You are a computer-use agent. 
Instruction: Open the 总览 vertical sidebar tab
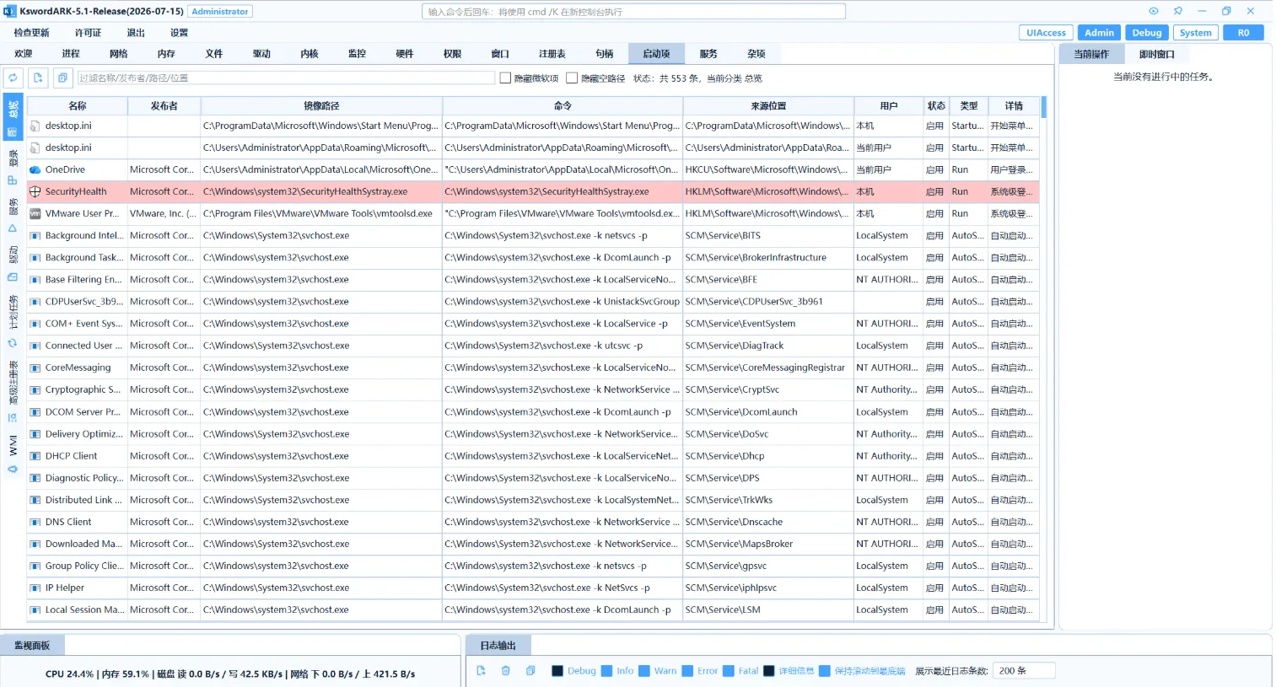pos(13,117)
